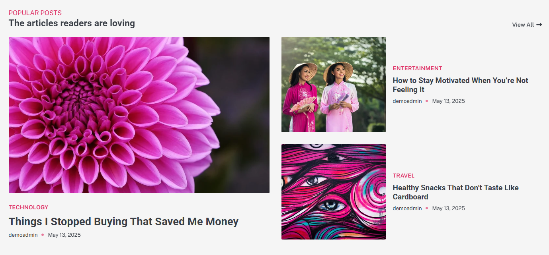The image size is (549, 255).
Task: Open the pink graffiti eyes mural image
Action: tap(334, 192)
